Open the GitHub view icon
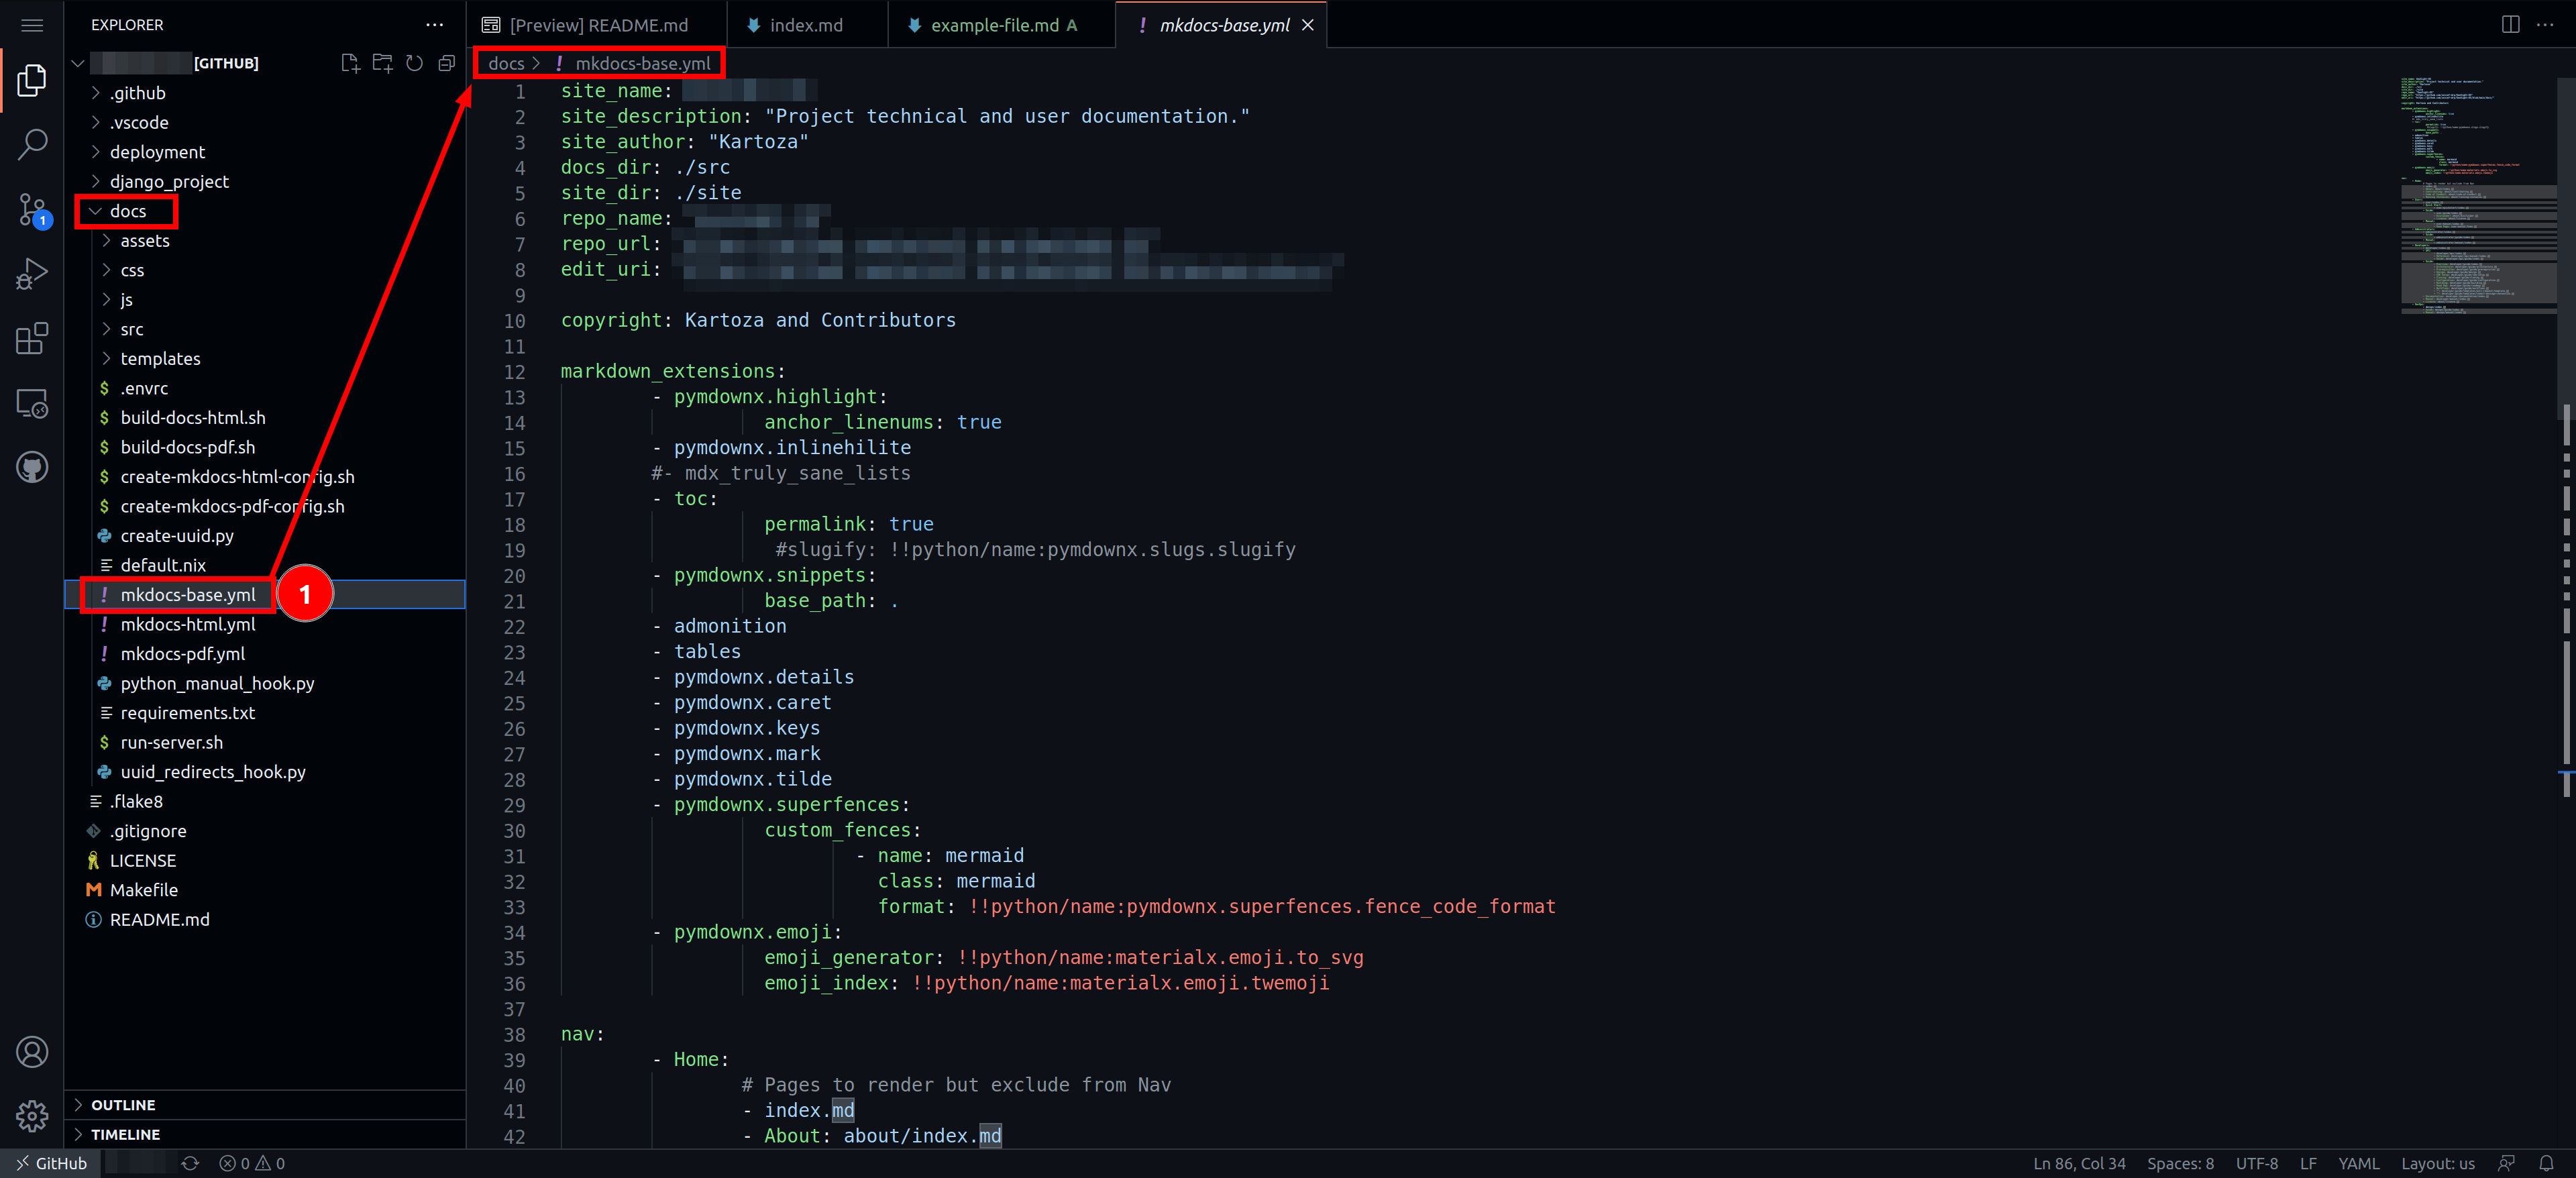2576x1178 pixels. point(32,467)
